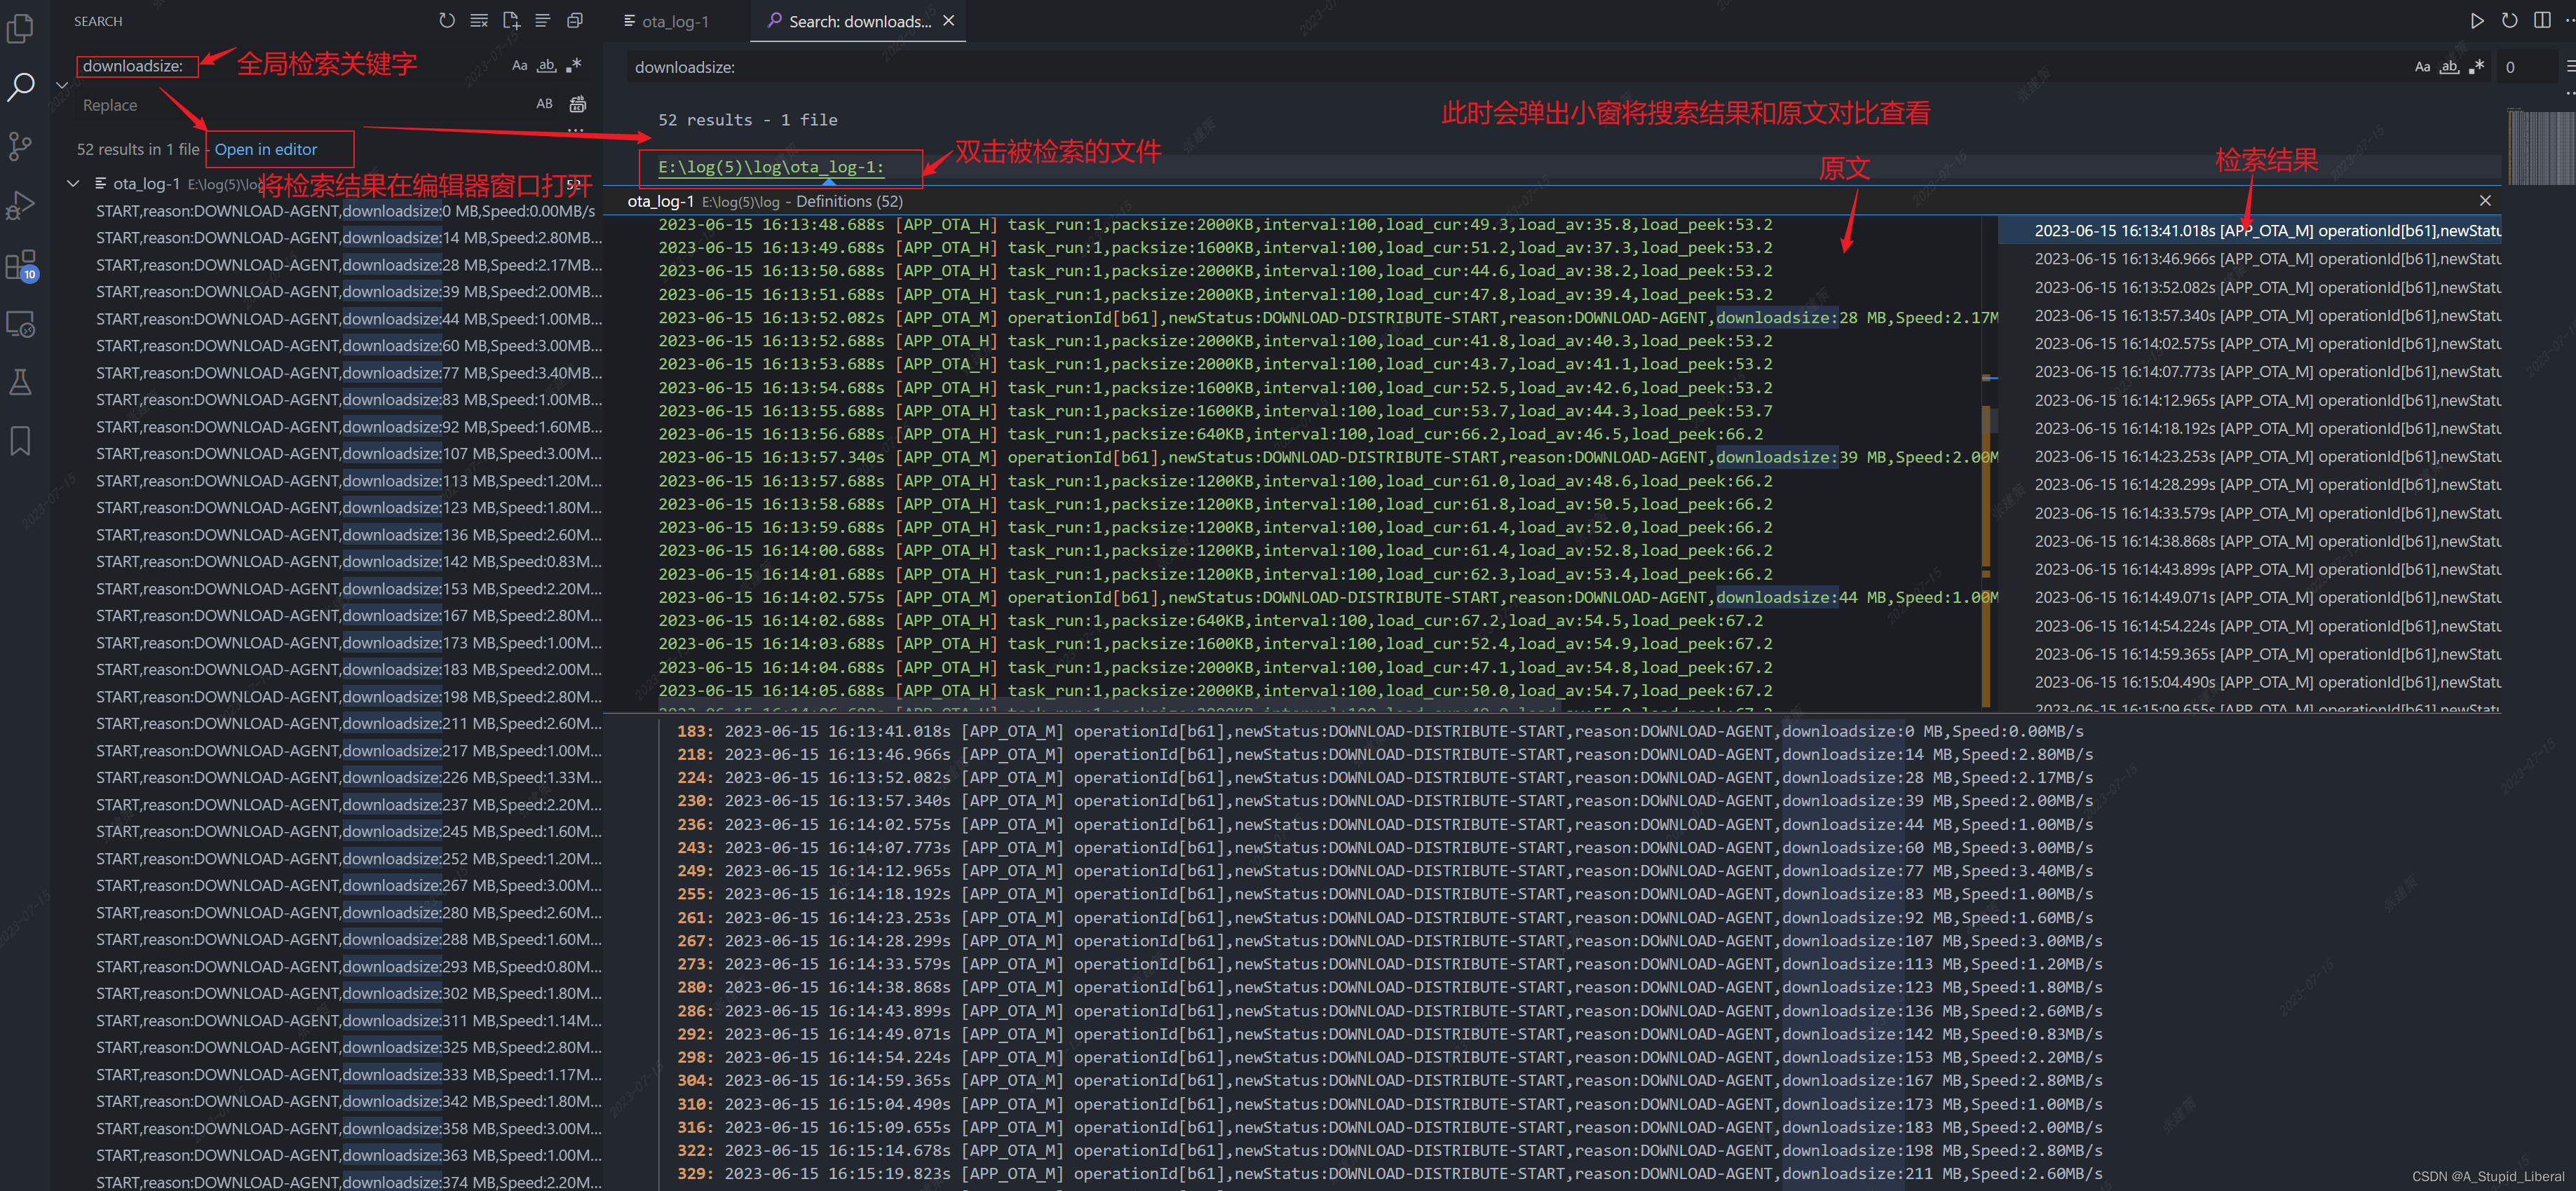Click the E:\log(5)\log\ota_log-1: file link
The height and width of the screenshot is (1191, 2576).
770,167
